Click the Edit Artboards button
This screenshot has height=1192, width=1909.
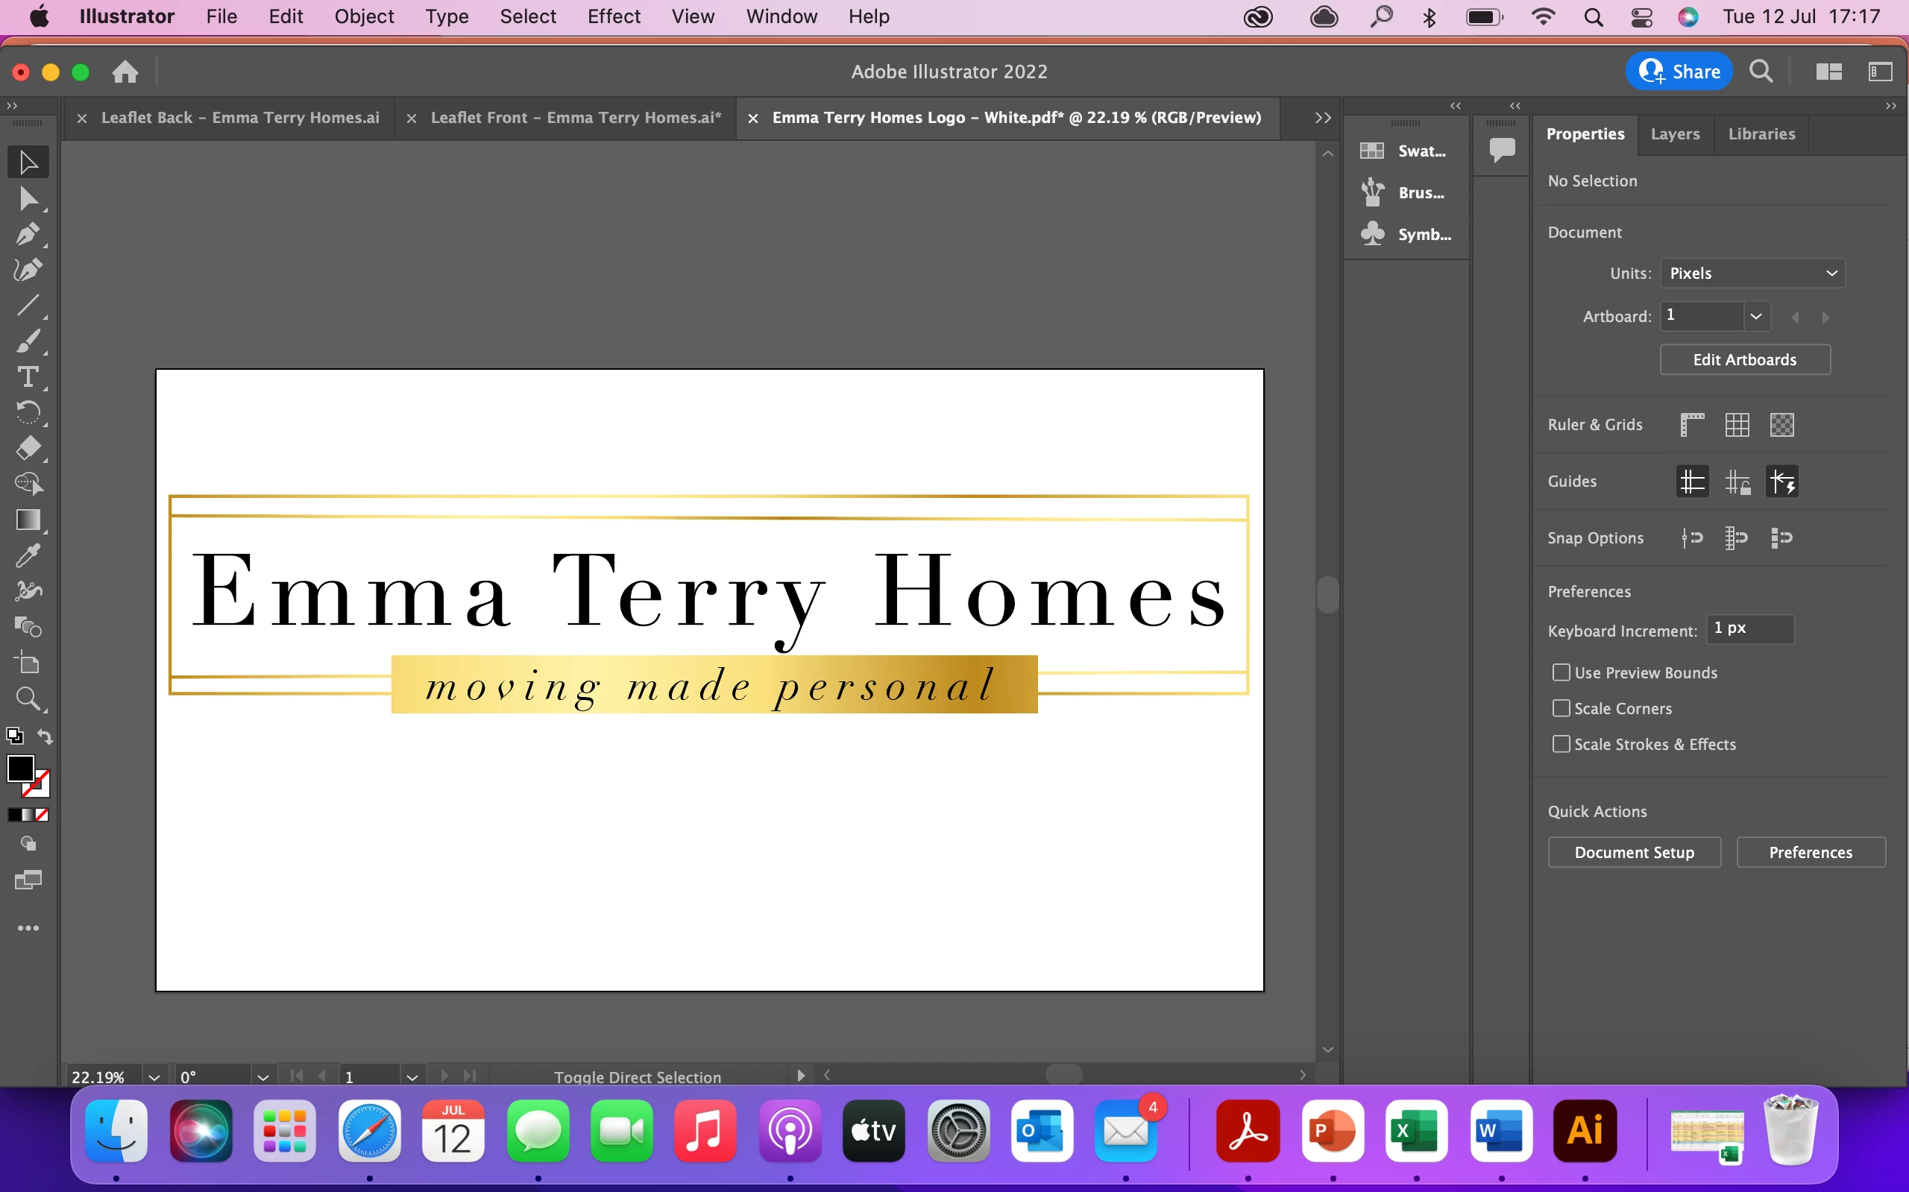point(1744,359)
